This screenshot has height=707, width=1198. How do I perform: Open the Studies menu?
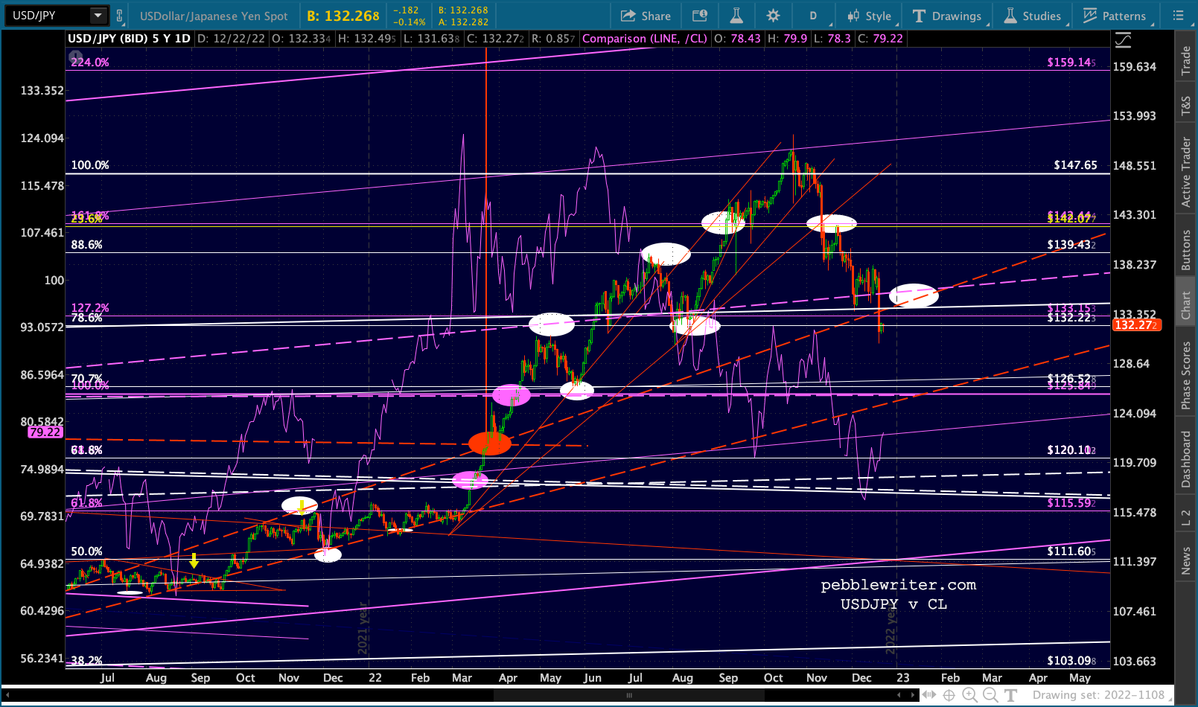click(1033, 16)
